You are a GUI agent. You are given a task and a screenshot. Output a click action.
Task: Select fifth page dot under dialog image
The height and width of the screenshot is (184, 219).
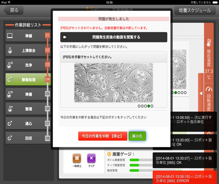(152, 106)
